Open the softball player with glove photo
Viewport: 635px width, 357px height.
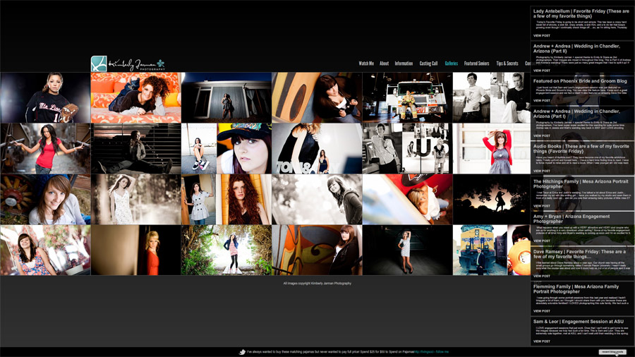[x=45, y=97]
